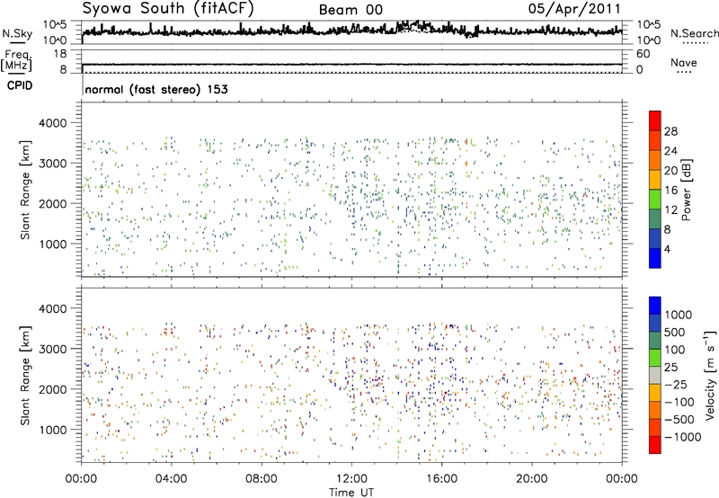Screen dimensions: 719x498
Task: Click the red bottom Velocity colorbar segment
Action: [655, 445]
